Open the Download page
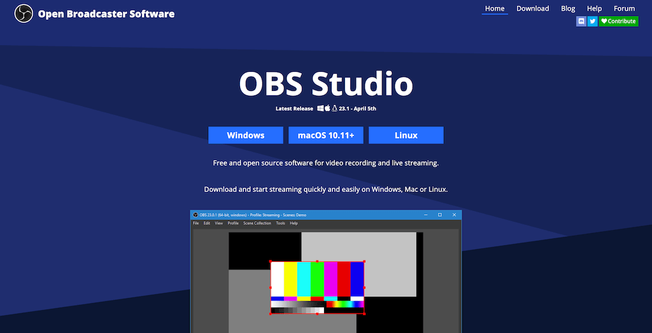This screenshot has height=333, width=652. (533, 8)
